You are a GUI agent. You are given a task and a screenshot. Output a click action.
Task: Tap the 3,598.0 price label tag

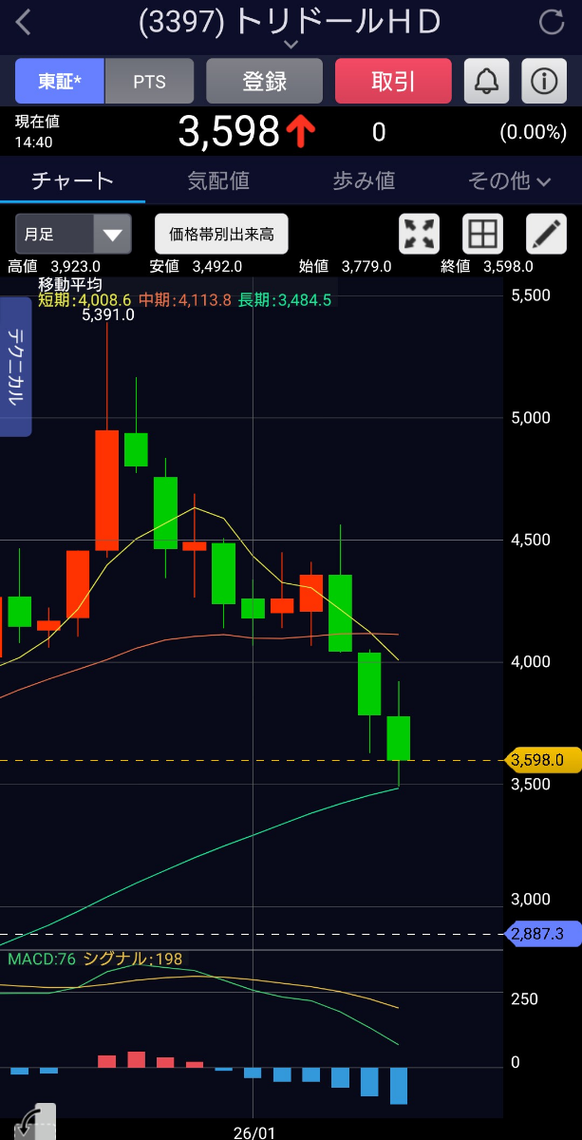click(544, 760)
